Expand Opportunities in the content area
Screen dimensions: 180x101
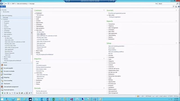pos(35,23)
